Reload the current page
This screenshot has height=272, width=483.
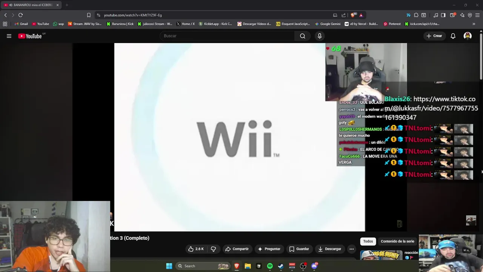[x=20, y=15]
